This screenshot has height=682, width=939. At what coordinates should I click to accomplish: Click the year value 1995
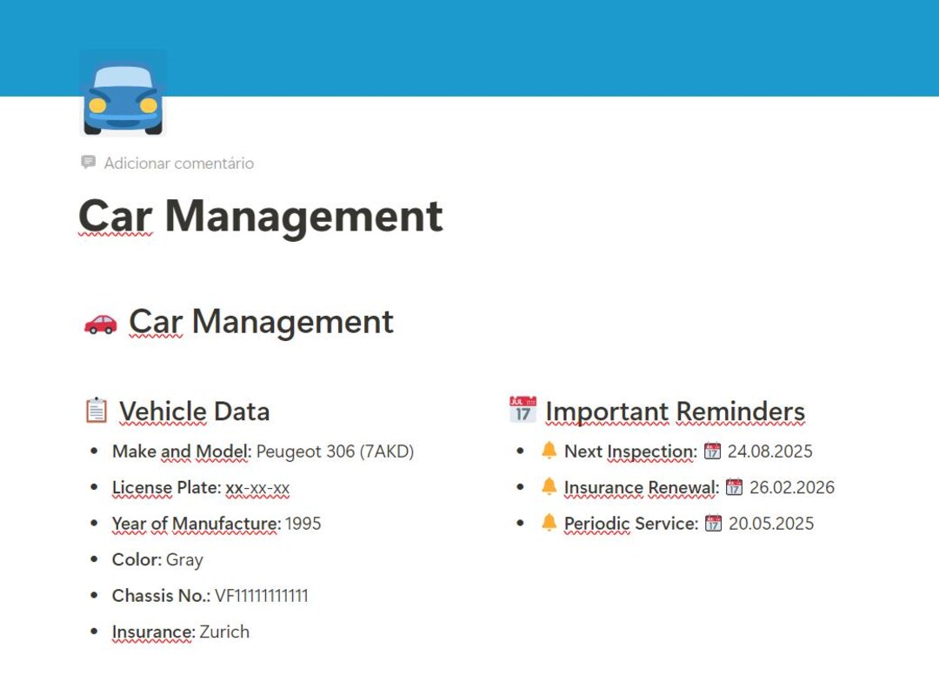click(303, 524)
